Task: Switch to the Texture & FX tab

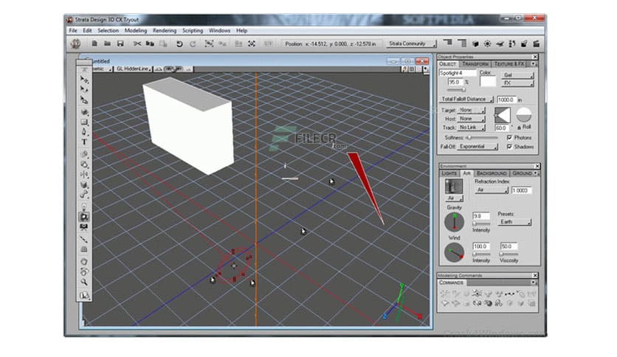Action: pos(509,63)
